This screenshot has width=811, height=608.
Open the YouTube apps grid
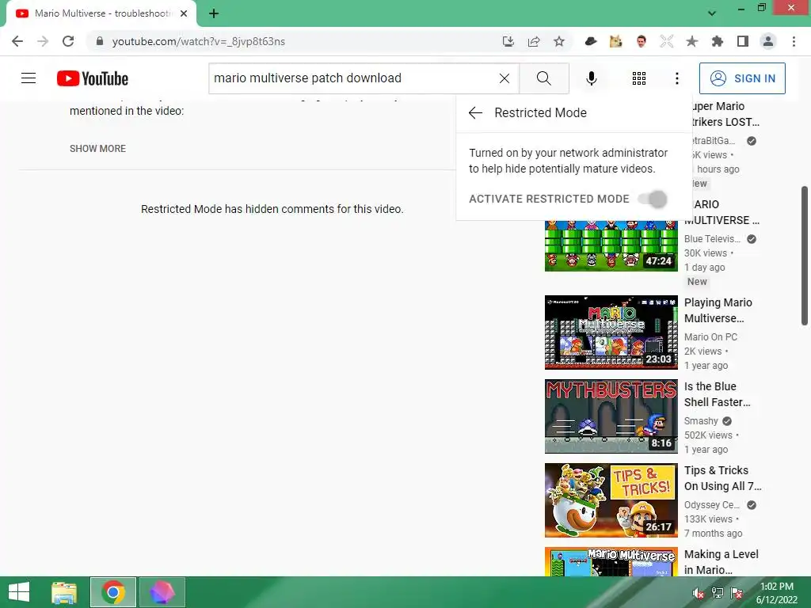pos(639,78)
